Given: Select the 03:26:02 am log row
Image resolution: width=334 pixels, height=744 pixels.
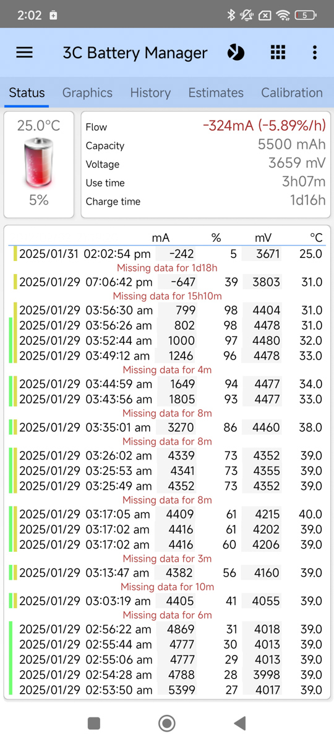Looking at the screenshot, I should tap(167, 456).
